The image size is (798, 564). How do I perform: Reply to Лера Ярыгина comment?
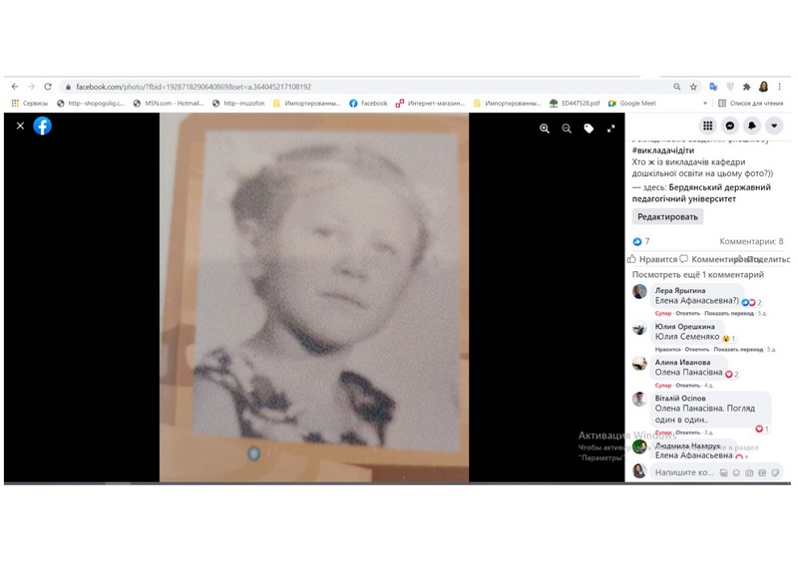coord(687,313)
